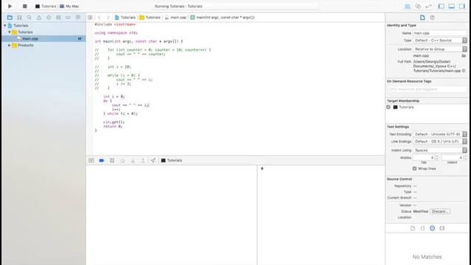Open the Issue navigator warning icon
Image resolution: width=471 pixels, height=265 pixels.
[39, 18]
